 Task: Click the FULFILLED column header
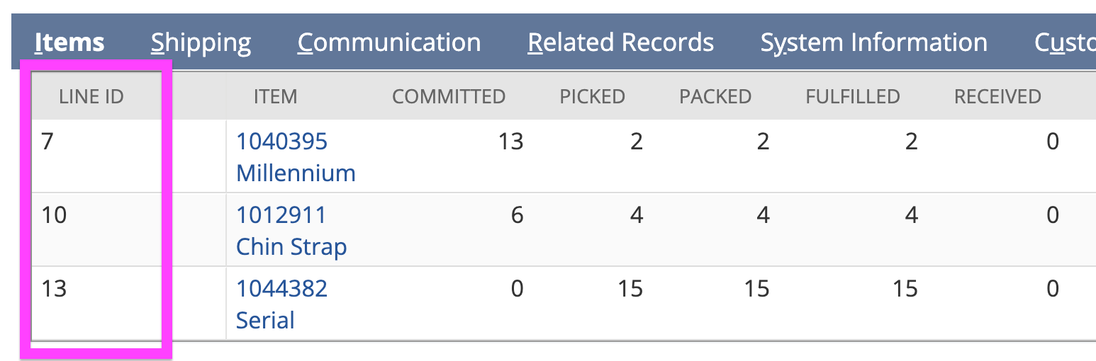[852, 96]
